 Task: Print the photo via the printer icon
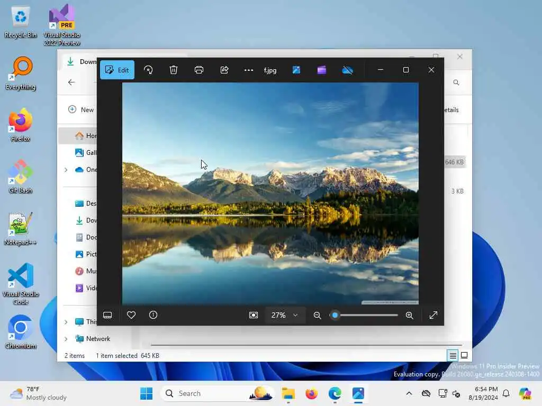click(x=199, y=70)
